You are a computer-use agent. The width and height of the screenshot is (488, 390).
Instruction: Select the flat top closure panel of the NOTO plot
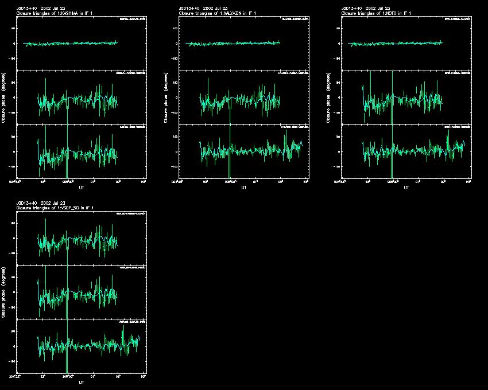[x=406, y=44]
